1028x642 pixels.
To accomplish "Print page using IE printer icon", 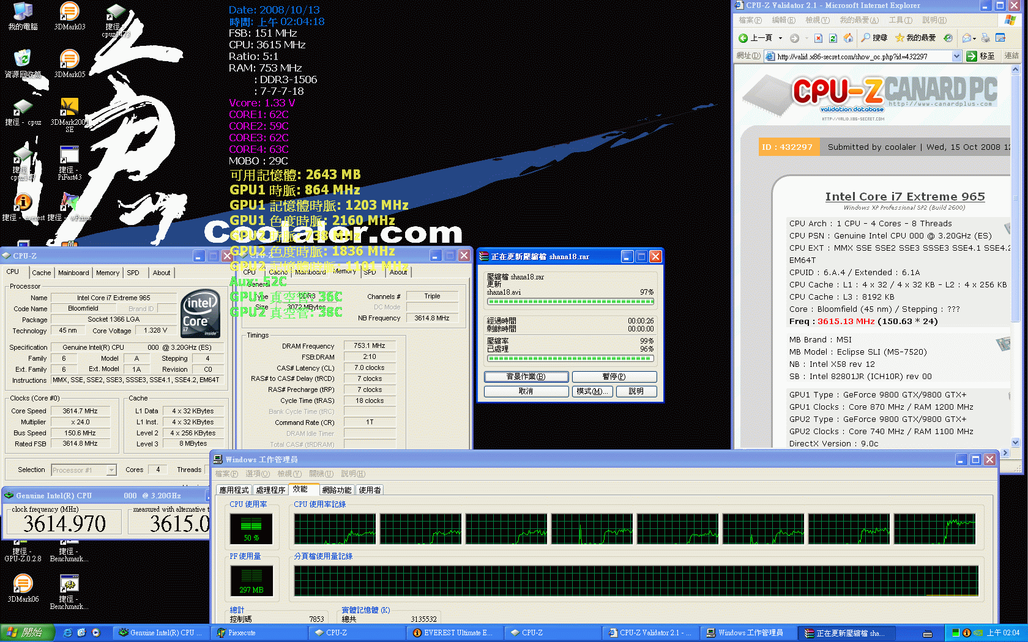I will 985,38.
